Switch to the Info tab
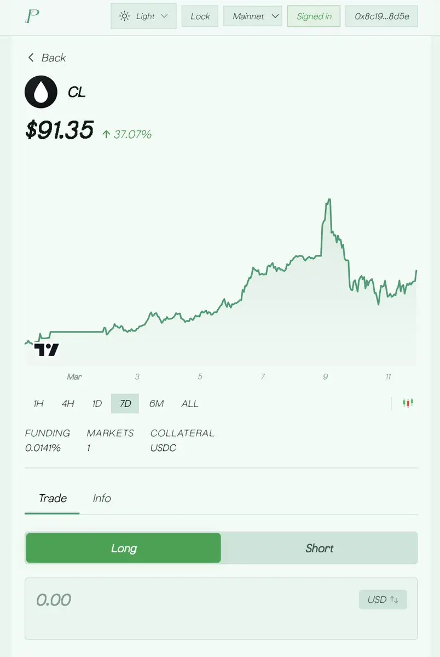 click(102, 498)
